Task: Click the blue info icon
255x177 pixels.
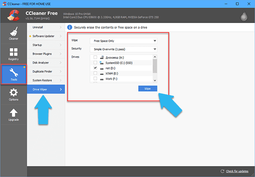Action: [70, 27]
